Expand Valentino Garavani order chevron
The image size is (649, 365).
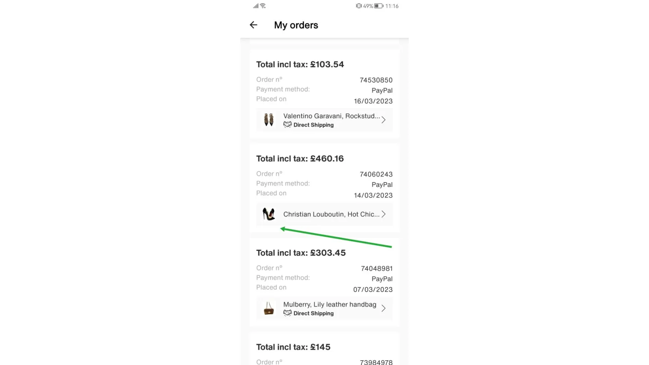383,120
